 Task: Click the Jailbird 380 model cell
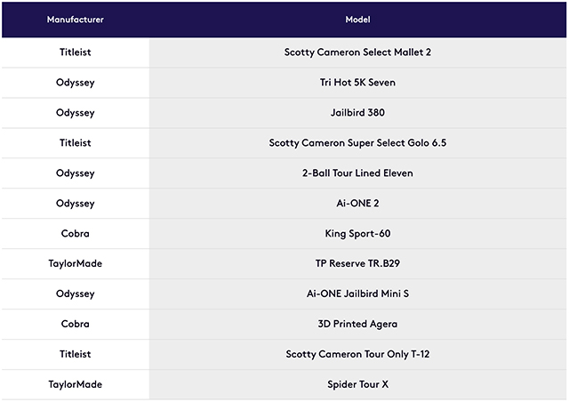point(357,113)
